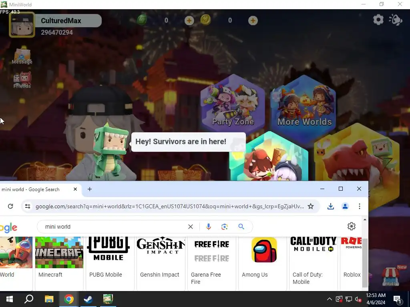Switch to Chrome in the taskbar
Image resolution: width=410 pixels, height=307 pixels.
point(68,299)
